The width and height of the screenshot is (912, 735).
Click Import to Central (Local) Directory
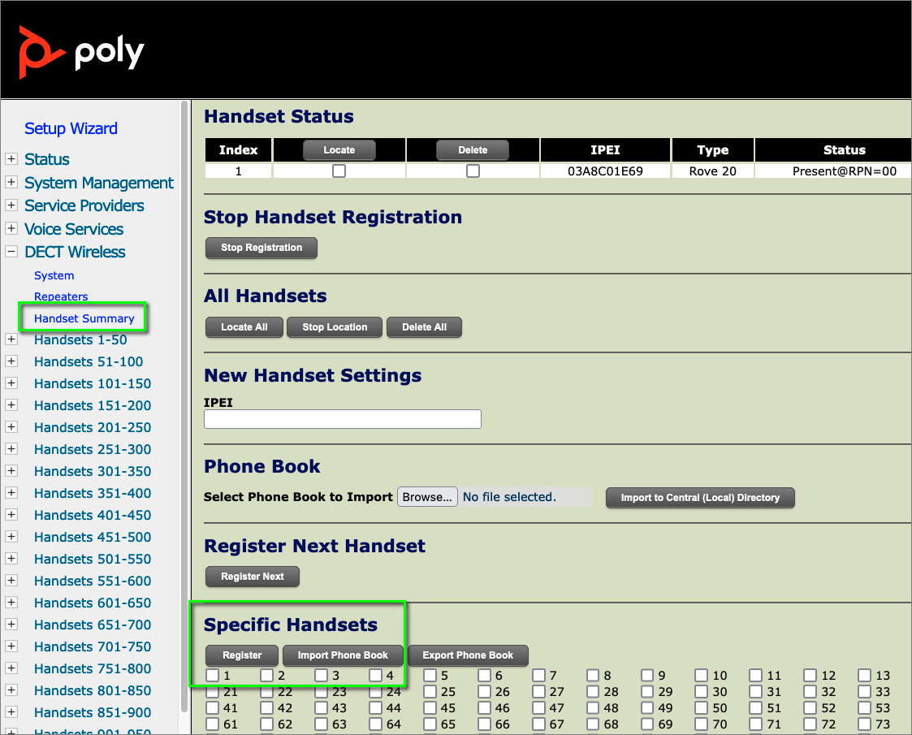click(x=699, y=498)
